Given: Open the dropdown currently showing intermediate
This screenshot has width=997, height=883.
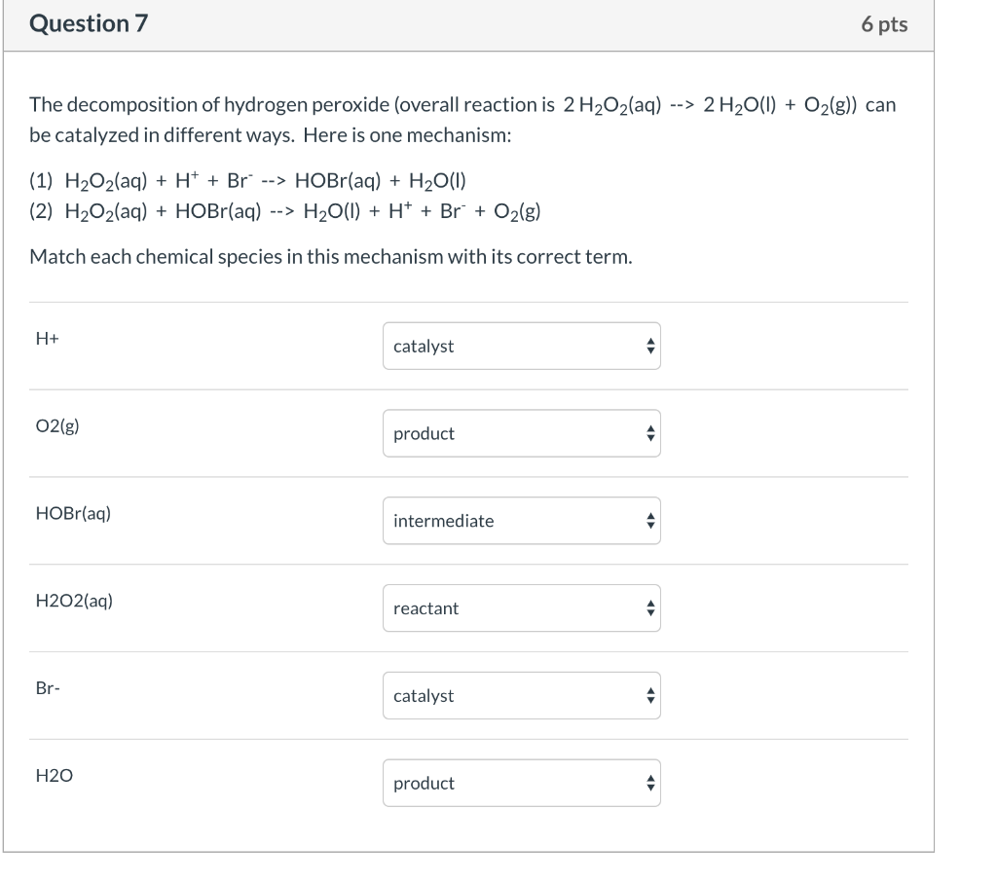Looking at the screenshot, I should (x=522, y=521).
